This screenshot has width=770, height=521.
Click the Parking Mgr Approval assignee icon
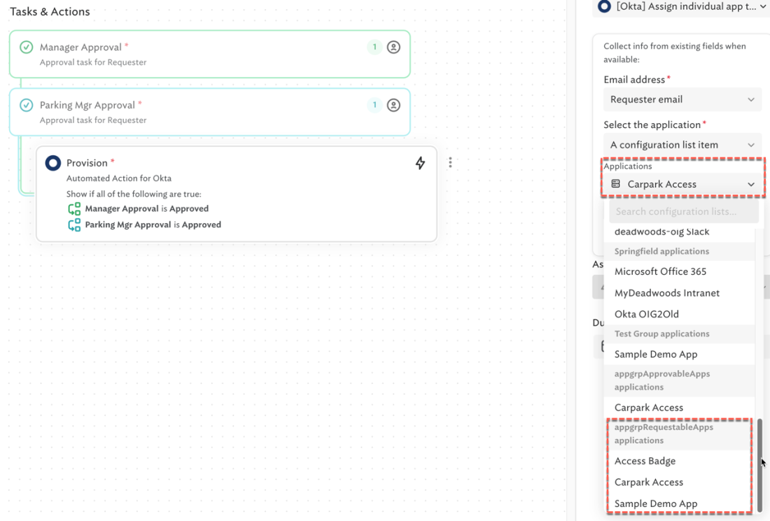click(393, 106)
